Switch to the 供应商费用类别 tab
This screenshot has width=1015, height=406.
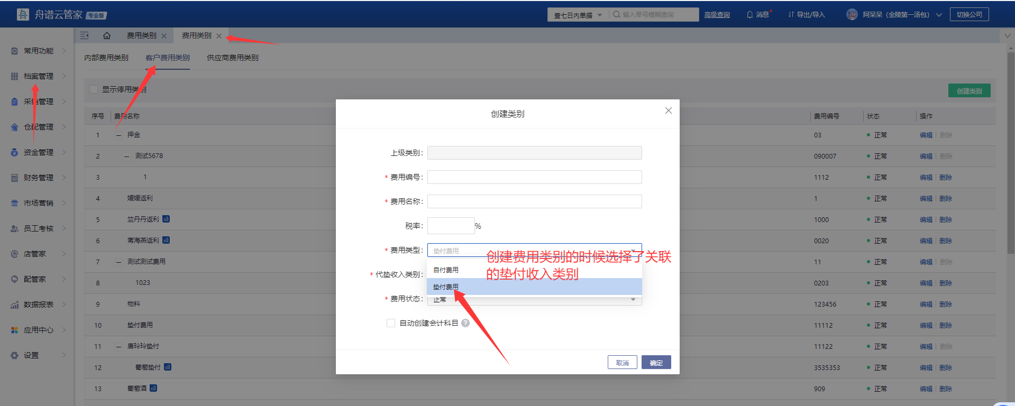232,58
